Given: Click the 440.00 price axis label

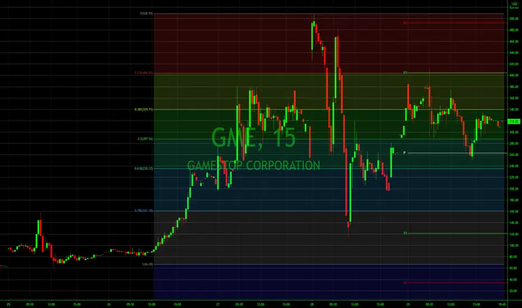Looking at the screenshot, I should coord(514,53).
